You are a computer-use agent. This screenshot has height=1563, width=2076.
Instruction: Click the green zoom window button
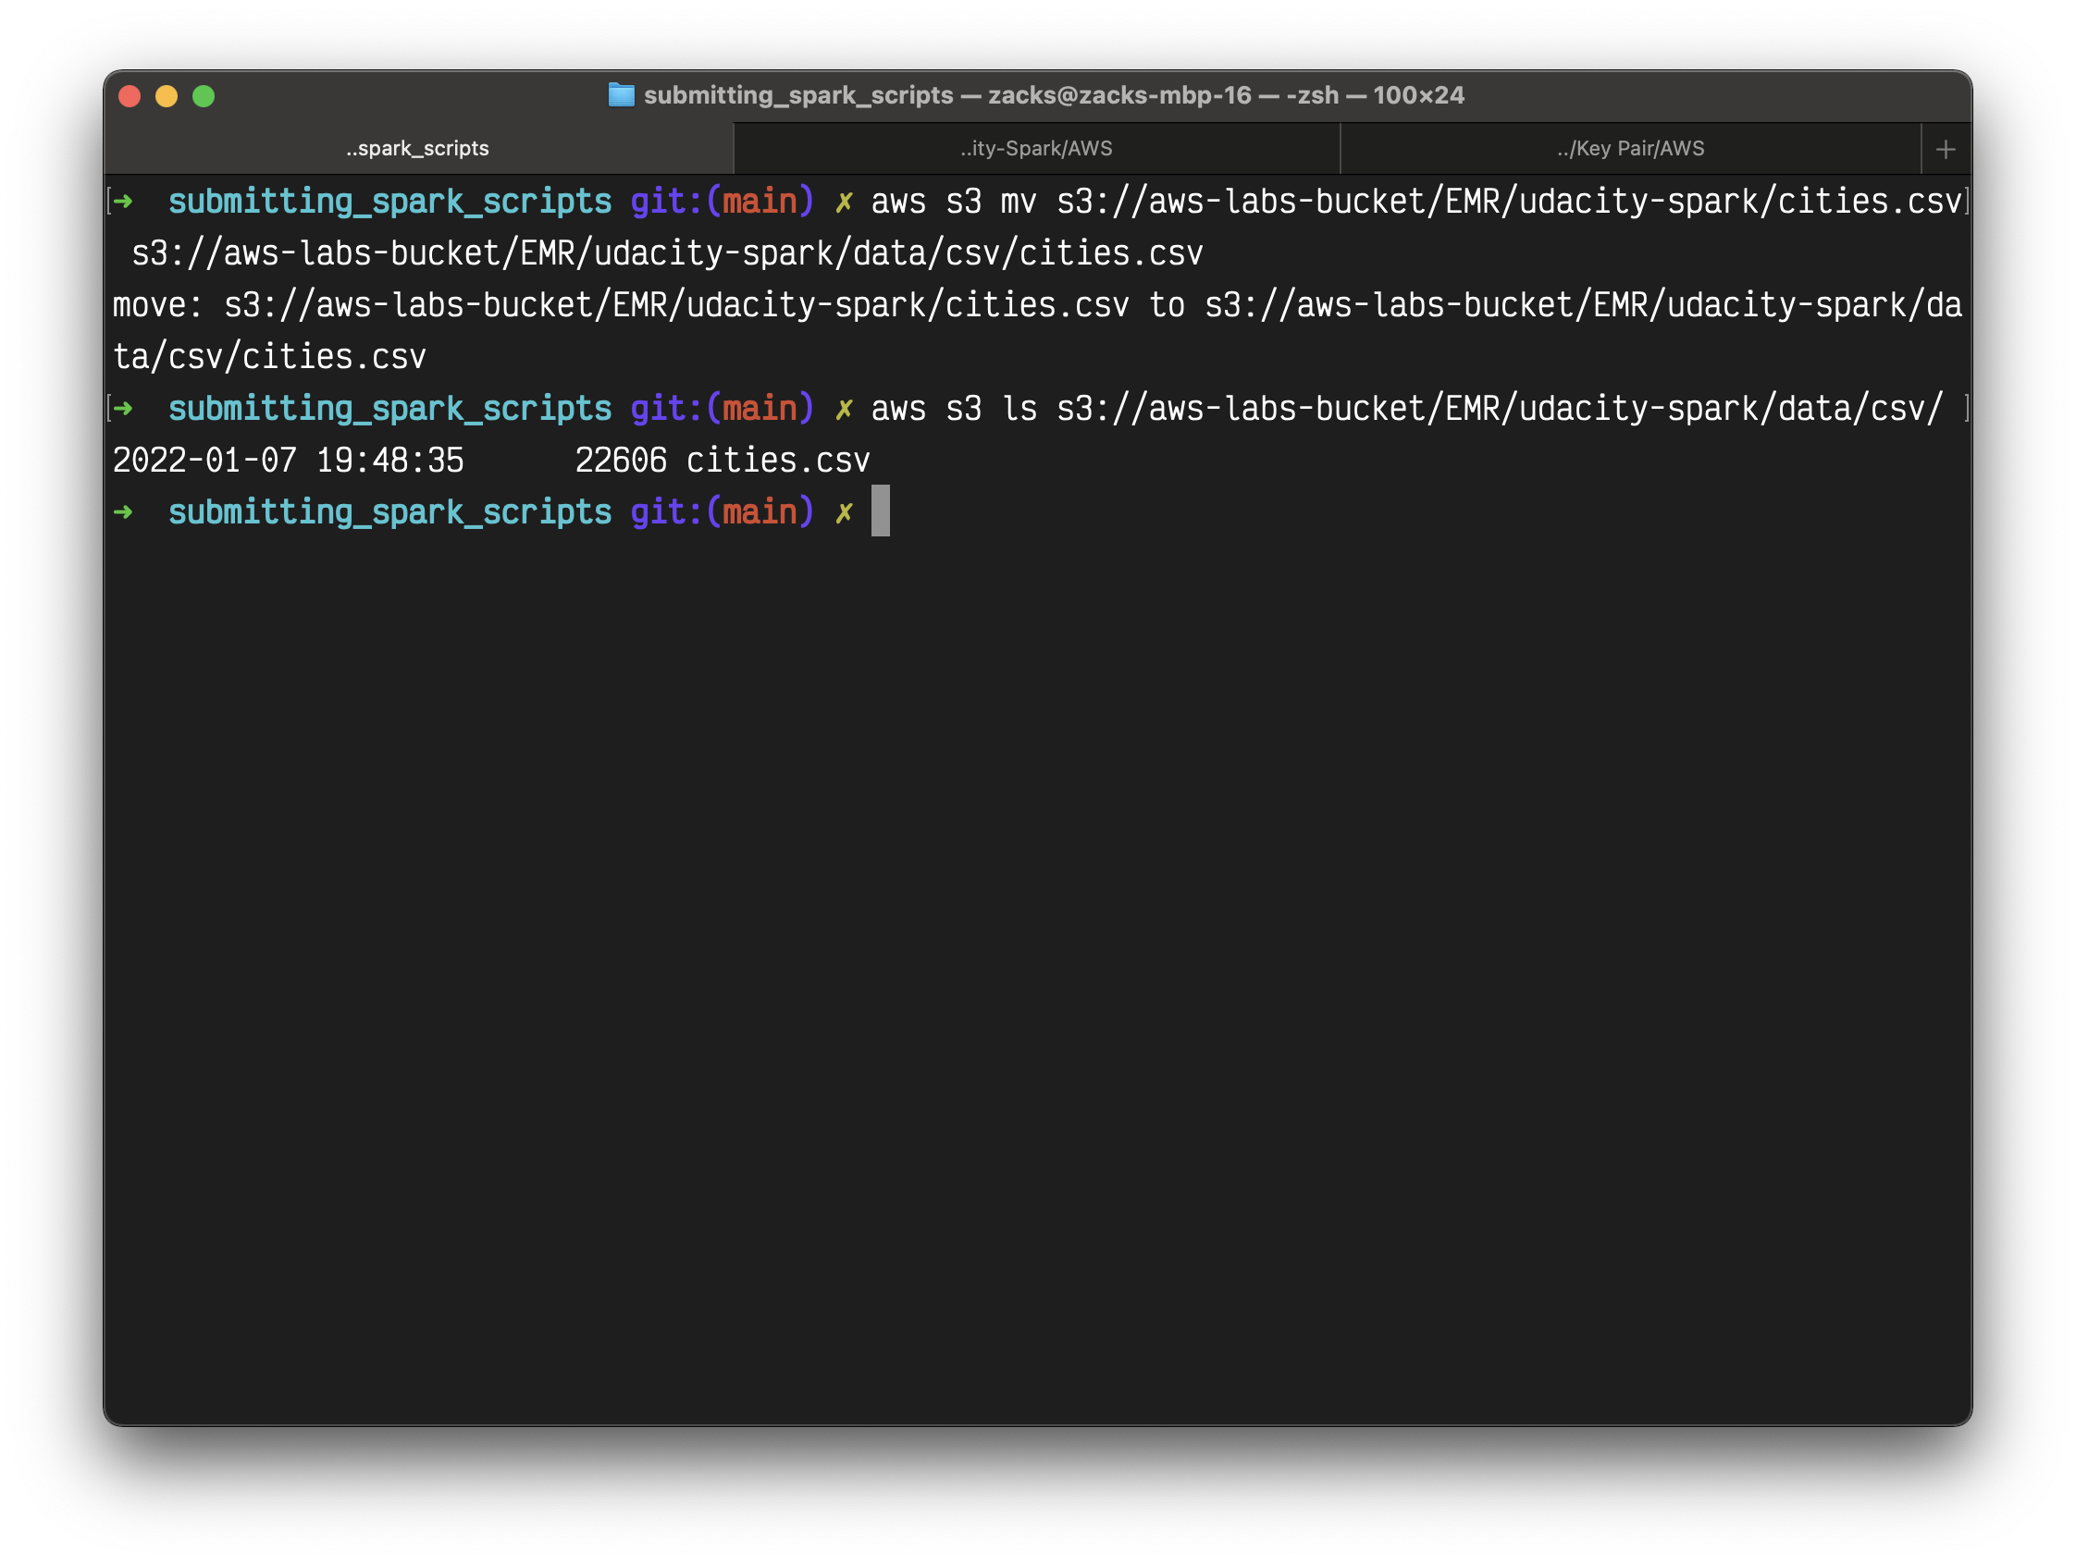(204, 96)
